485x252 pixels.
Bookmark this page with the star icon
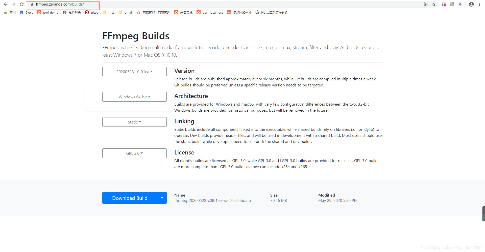[x=434, y=4]
